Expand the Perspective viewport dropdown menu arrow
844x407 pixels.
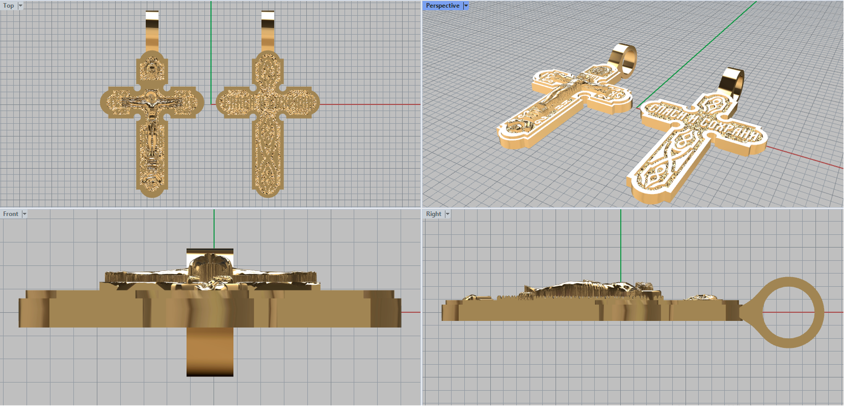(466, 6)
